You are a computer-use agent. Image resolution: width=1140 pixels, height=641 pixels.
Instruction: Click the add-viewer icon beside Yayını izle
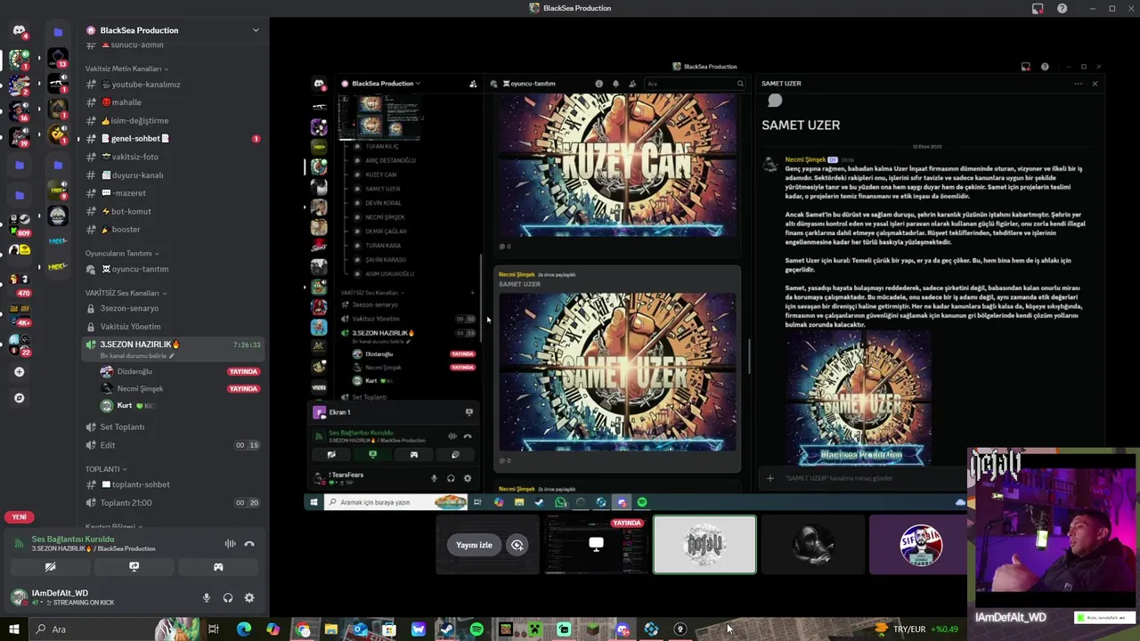click(x=517, y=545)
